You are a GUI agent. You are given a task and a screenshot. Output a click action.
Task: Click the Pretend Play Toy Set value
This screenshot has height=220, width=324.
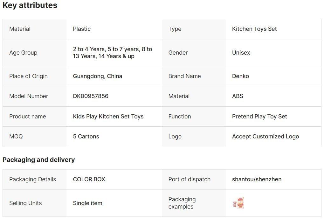tap(259, 117)
